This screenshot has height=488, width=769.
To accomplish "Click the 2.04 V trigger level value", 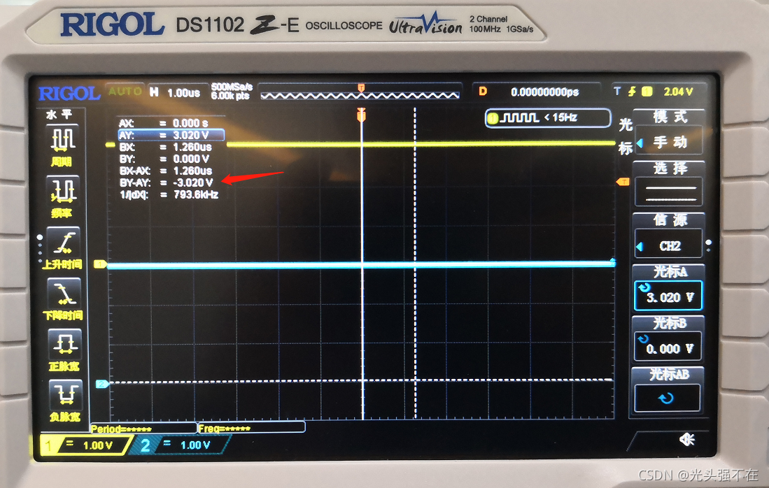I will click(x=678, y=92).
